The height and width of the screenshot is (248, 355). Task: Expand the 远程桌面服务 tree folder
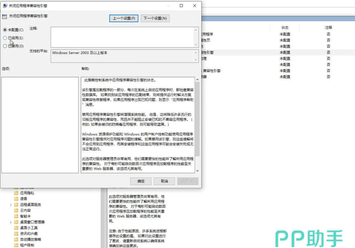click(11, 205)
